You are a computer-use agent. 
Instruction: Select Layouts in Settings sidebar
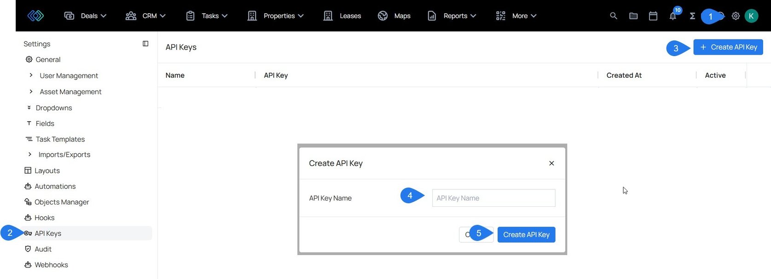click(47, 171)
